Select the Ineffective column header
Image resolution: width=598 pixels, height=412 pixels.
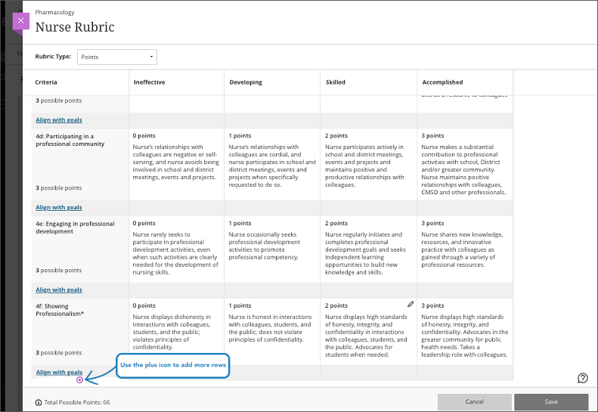pyautogui.click(x=150, y=82)
